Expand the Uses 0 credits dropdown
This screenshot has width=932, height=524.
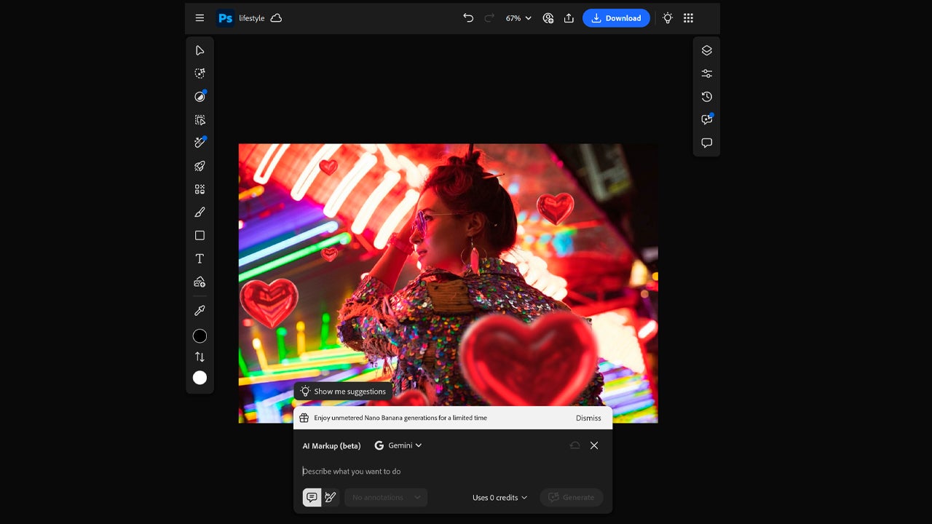(x=499, y=497)
